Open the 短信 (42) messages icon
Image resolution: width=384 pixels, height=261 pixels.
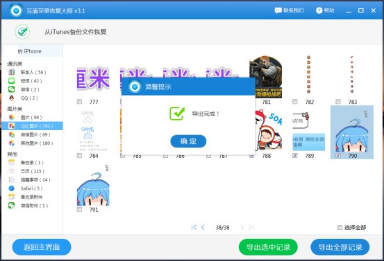(x=12, y=80)
